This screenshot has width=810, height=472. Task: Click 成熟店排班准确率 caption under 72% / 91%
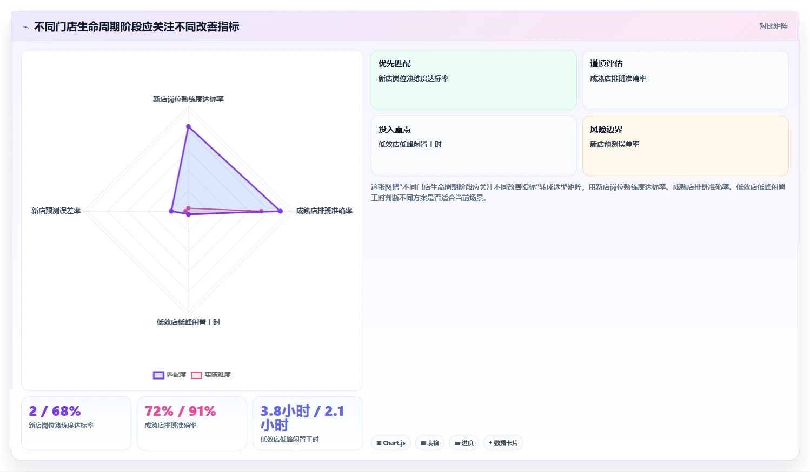(170, 426)
